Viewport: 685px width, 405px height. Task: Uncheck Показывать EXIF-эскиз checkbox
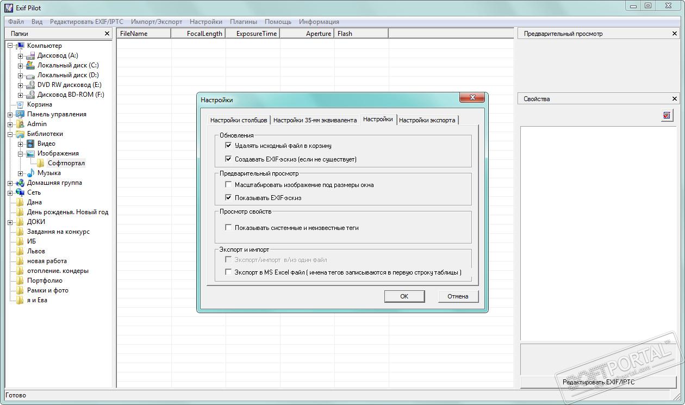coord(228,198)
